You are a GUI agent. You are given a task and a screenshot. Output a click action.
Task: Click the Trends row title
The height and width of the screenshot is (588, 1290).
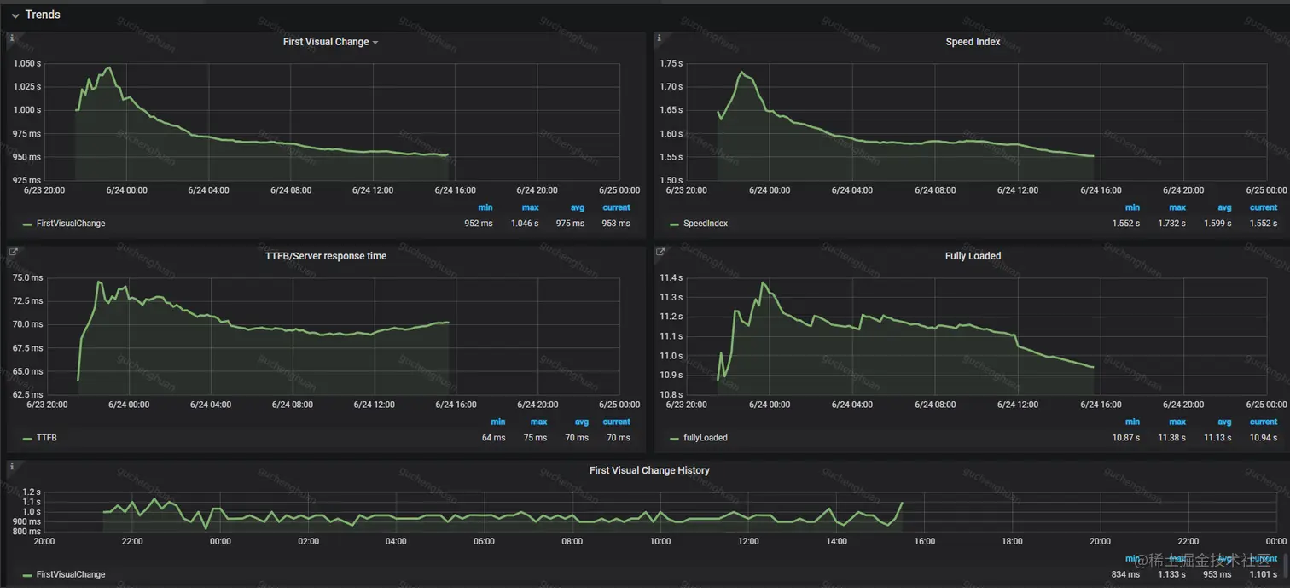(x=43, y=15)
